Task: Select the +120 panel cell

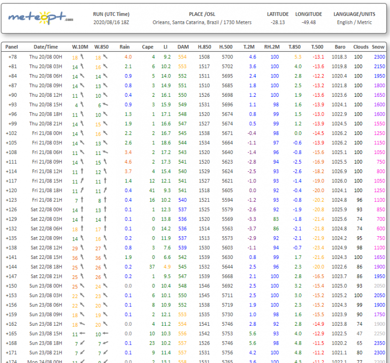Action: [12, 191]
